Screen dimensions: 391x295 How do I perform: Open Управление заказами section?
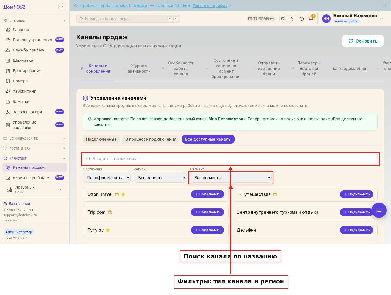(x=34, y=125)
